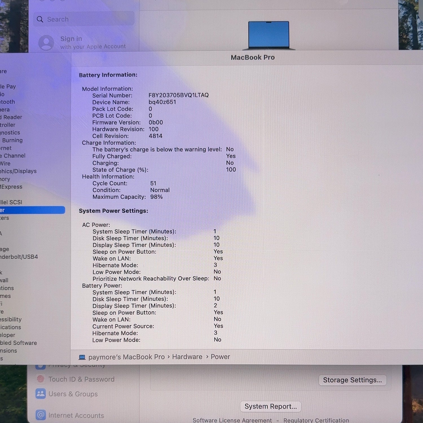Click the Condition value Normal

pyautogui.click(x=160, y=190)
